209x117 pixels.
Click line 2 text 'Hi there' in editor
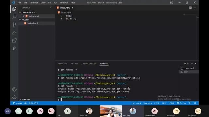pos(71,19)
